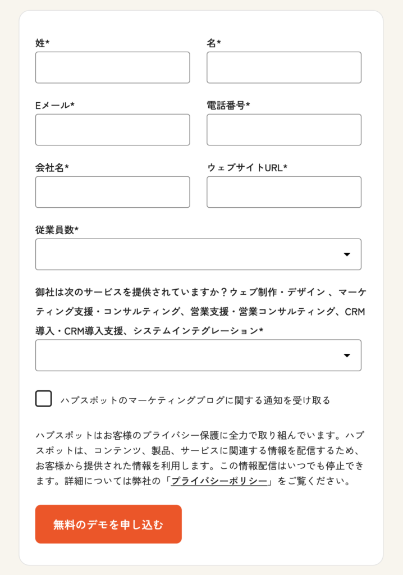Image resolution: width=403 pixels, height=575 pixels.
Task: Click the 従業員数 dropdown arrow icon
Action: point(347,254)
